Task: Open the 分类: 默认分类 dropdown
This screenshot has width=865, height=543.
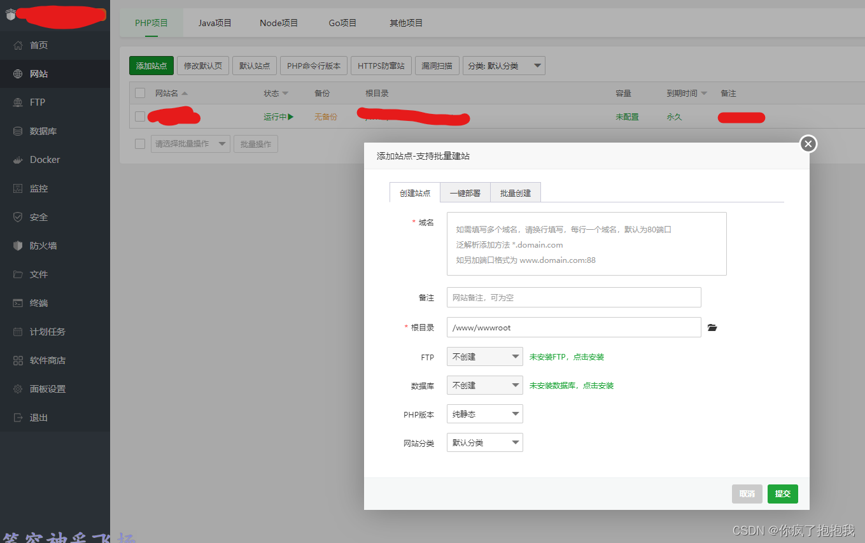Action: 504,66
